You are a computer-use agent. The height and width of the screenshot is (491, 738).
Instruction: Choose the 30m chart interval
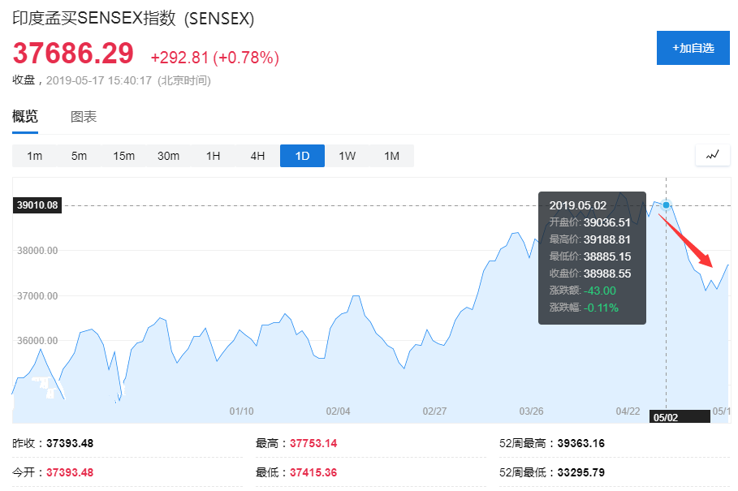[168, 156]
